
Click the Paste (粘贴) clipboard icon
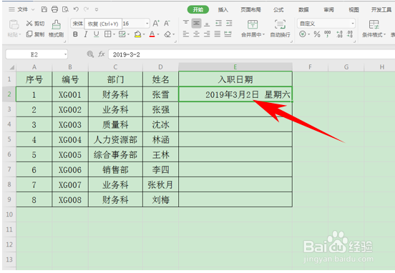[x=14, y=25]
